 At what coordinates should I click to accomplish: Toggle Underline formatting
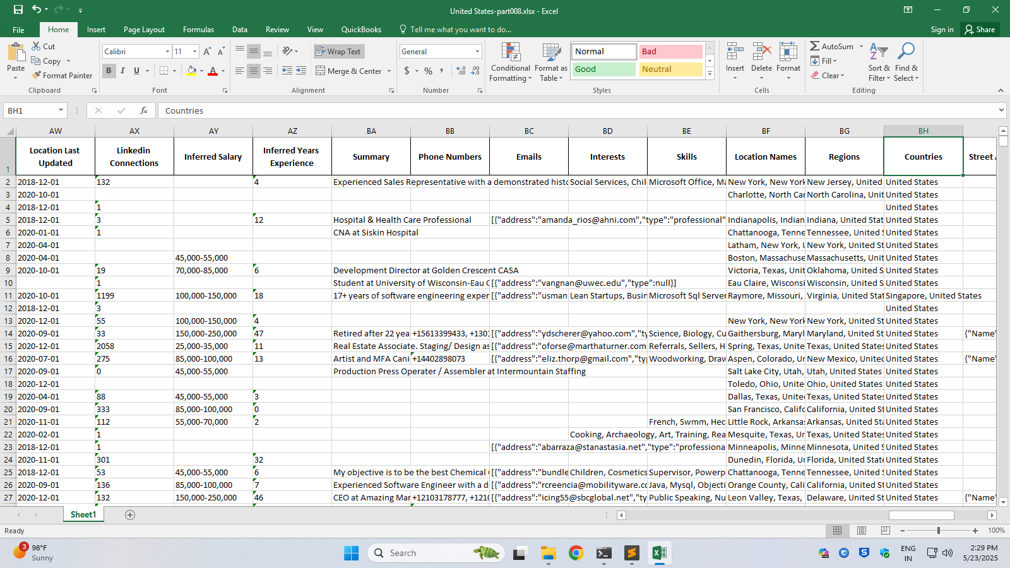point(136,71)
